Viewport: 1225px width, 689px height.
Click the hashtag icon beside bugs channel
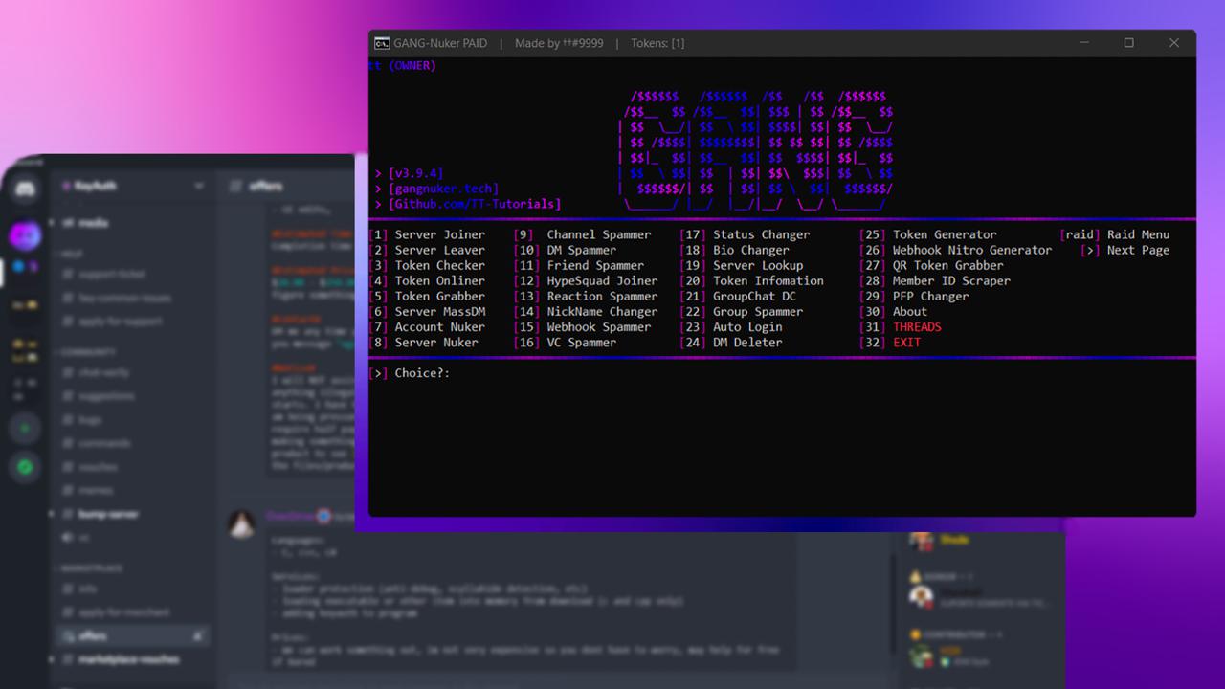point(68,419)
